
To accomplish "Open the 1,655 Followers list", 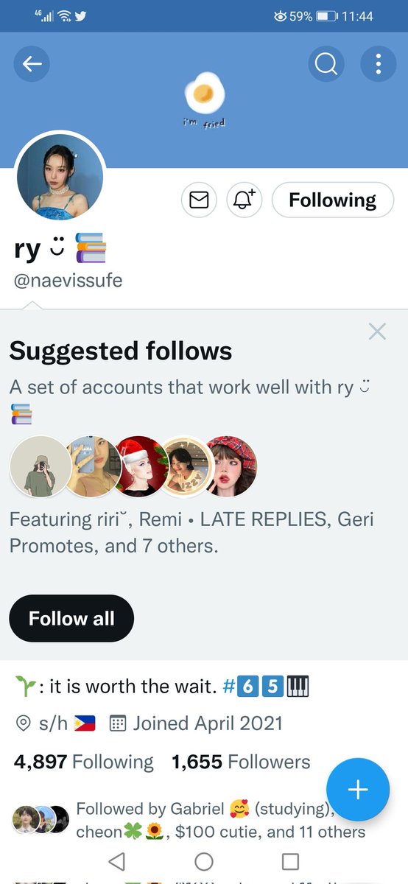I will point(241,762).
